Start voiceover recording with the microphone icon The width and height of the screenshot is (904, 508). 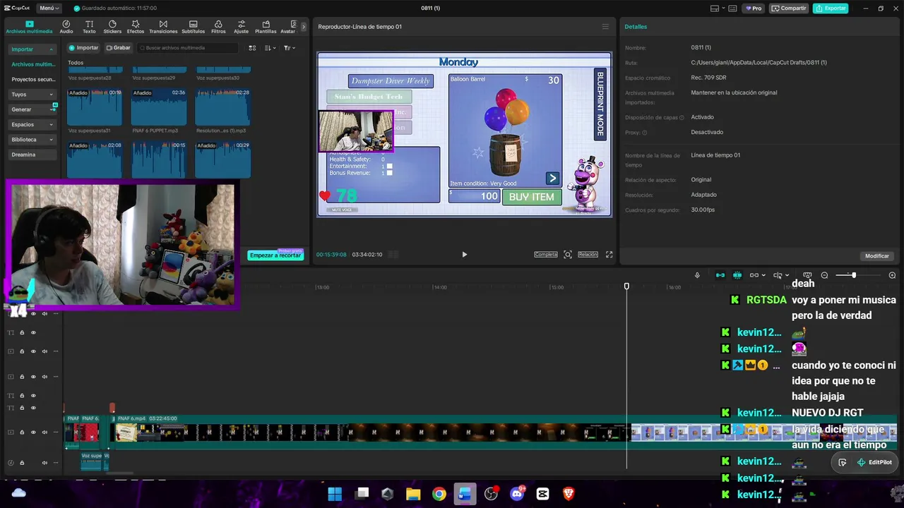697,275
